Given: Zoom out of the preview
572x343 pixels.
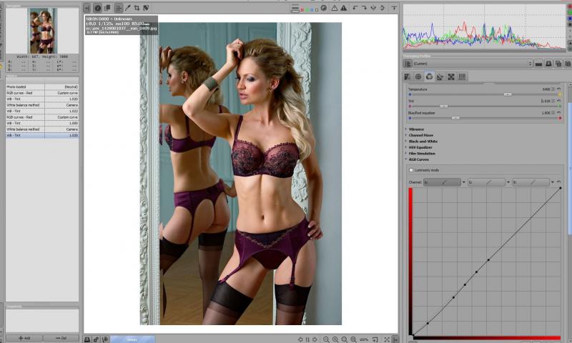Looking at the screenshot, I should tap(326, 339).
